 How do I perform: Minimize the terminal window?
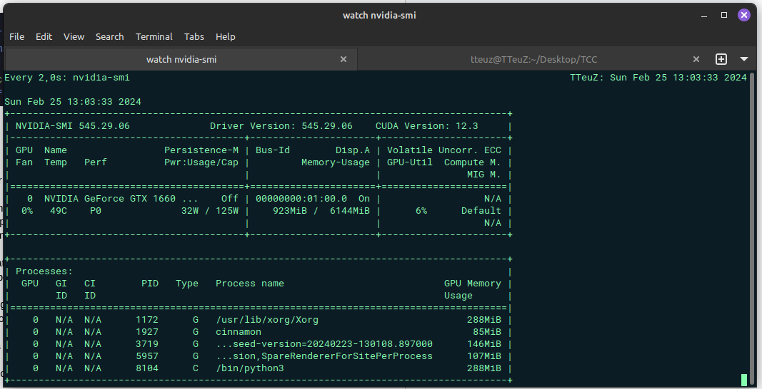[x=703, y=16]
